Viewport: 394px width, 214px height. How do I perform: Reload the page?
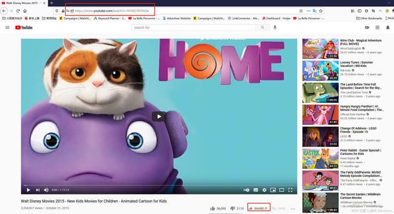[18, 11]
